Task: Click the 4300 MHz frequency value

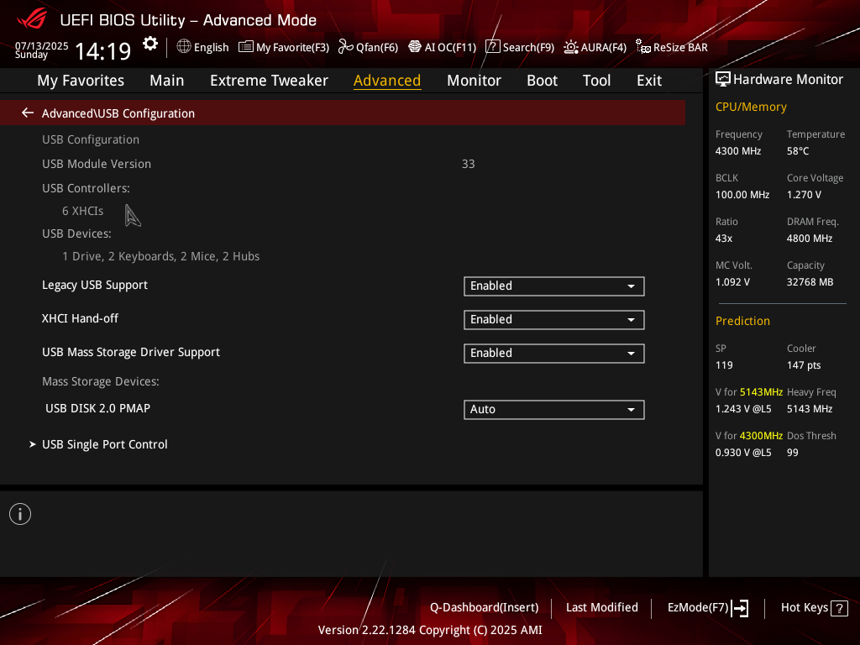Action: pyautogui.click(x=737, y=151)
